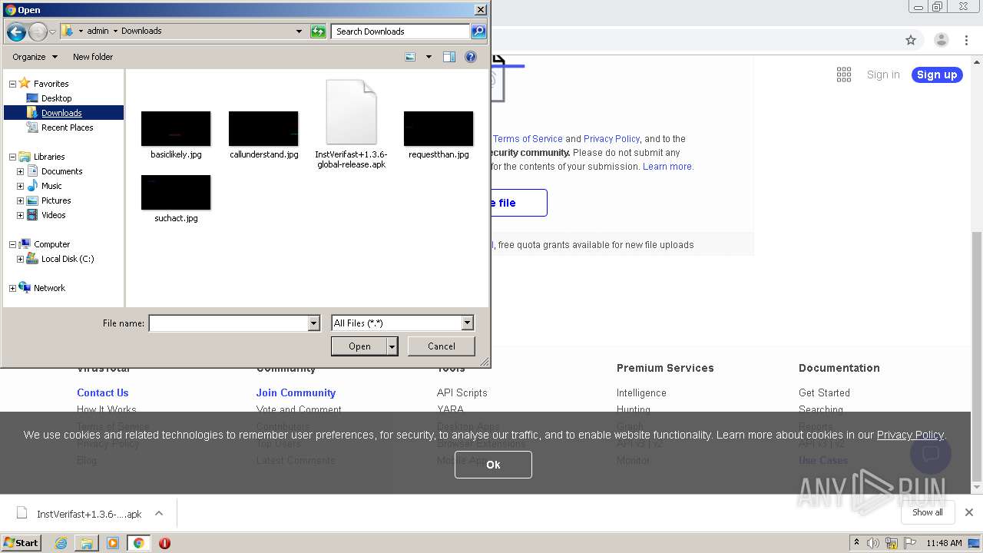Expand the Local Disk (C:) node
Viewport: 983px width, 553px height.
20,259
